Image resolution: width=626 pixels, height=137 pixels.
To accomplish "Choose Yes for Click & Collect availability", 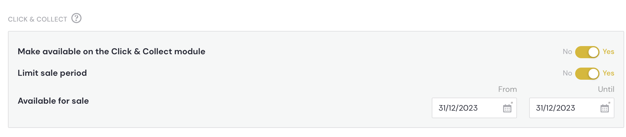I will click(608, 52).
